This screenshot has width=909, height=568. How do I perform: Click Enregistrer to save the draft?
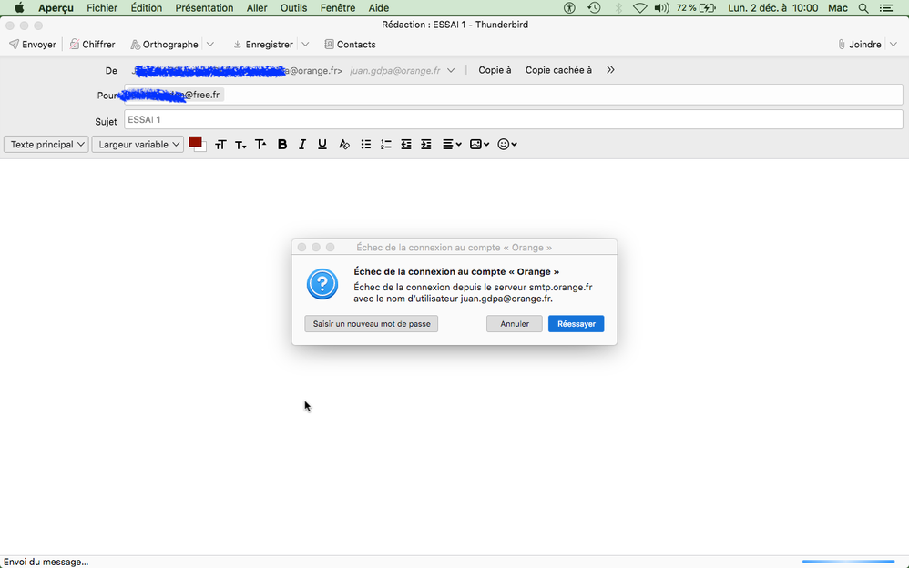(x=263, y=44)
